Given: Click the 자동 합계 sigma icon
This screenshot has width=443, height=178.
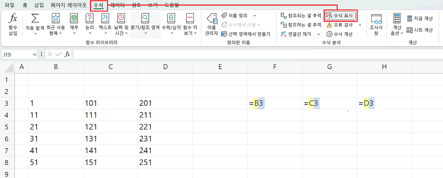Looking at the screenshot, I should pyautogui.click(x=35, y=18).
